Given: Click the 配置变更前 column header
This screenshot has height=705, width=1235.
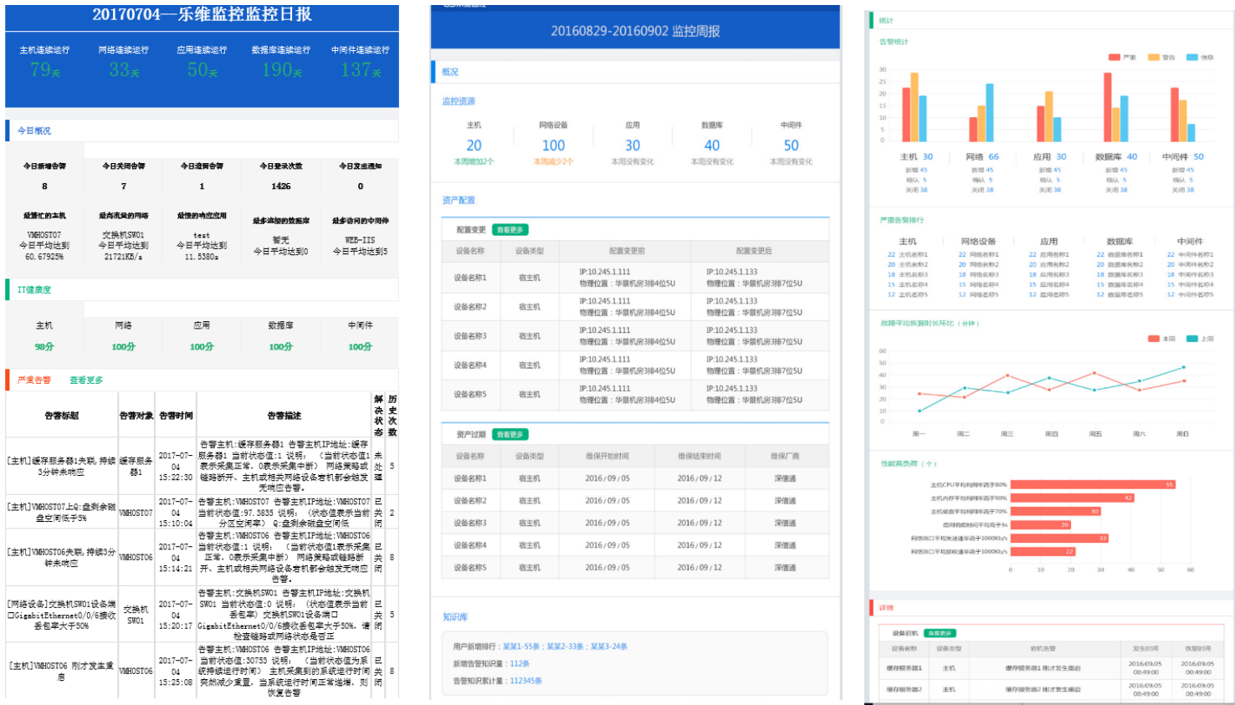Looking at the screenshot, I should coord(627,251).
